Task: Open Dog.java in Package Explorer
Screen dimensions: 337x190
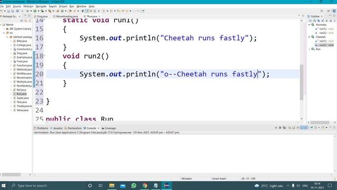Action: pos(22,53)
